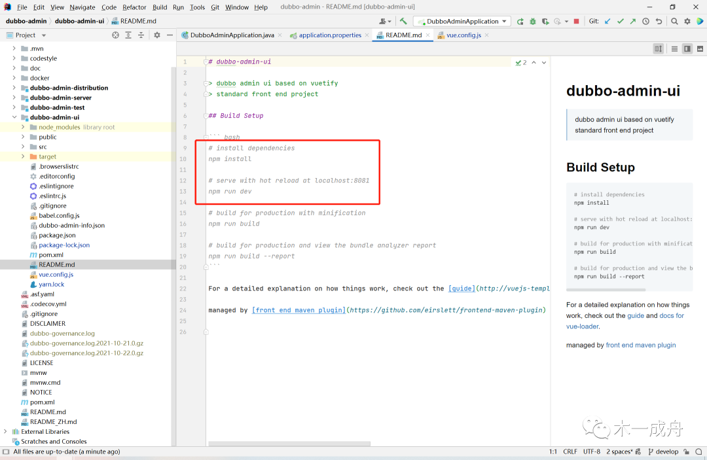The width and height of the screenshot is (707, 460).
Task: Rerun DubboAdminApplication with the green rerun icon
Action: pos(520,21)
